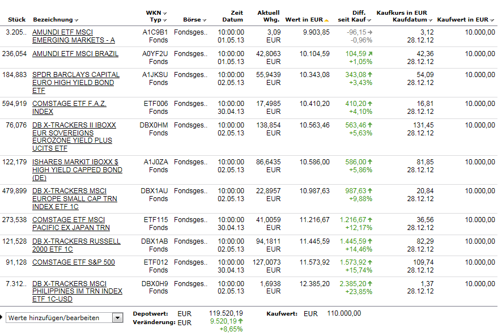Viewport: 502px width, 336px height.
Task: Click green up arrow beside 1.445,59
Action: click(x=370, y=241)
